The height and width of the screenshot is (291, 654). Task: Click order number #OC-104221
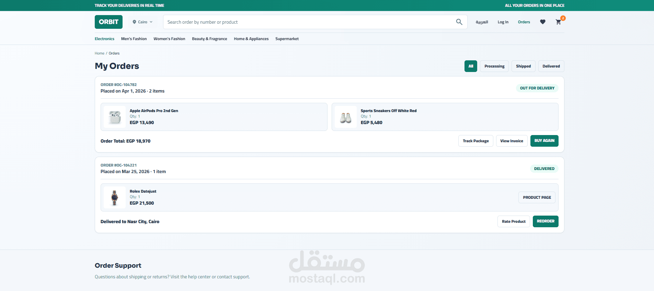point(118,165)
